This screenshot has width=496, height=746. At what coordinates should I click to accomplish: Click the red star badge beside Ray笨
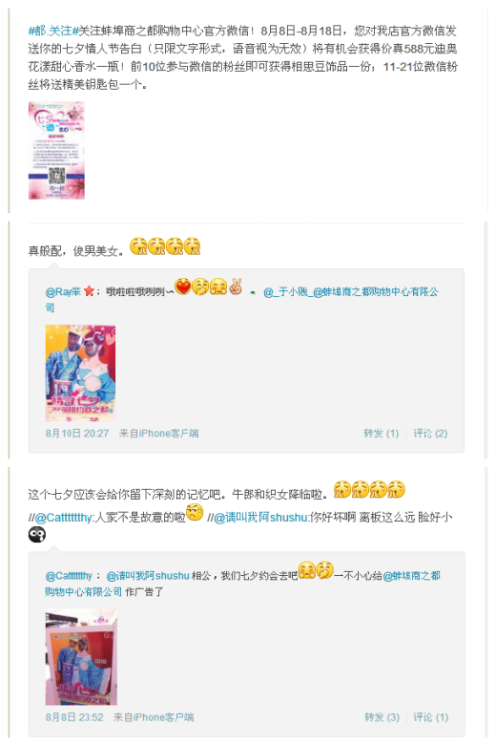pyautogui.click(x=89, y=291)
